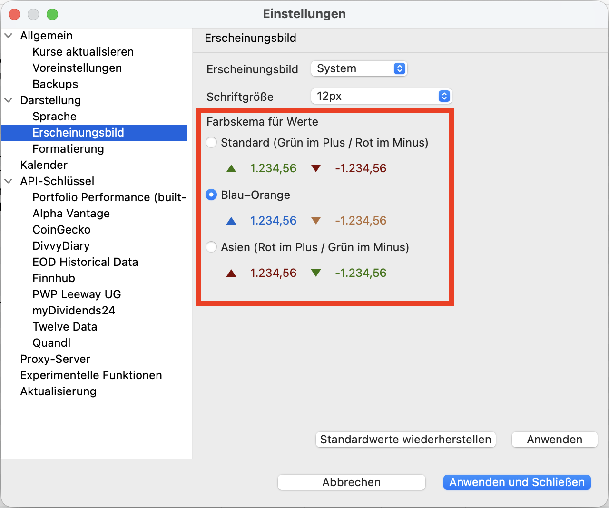Click the green down triangle in Asien scheme

coord(315,273)
